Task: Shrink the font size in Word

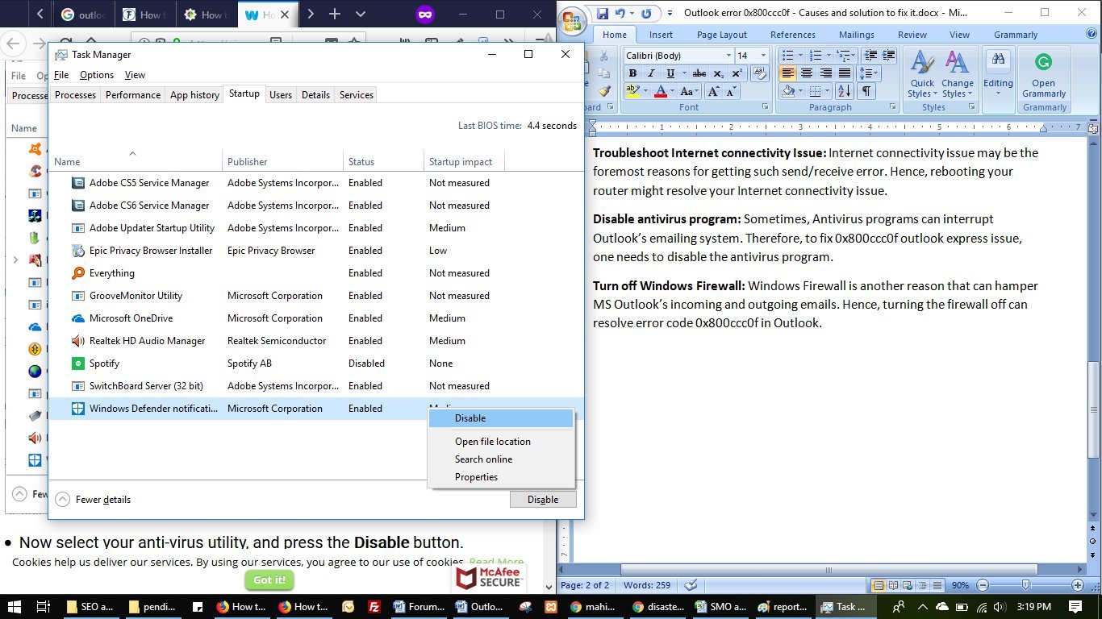Action: coord(733,92)
